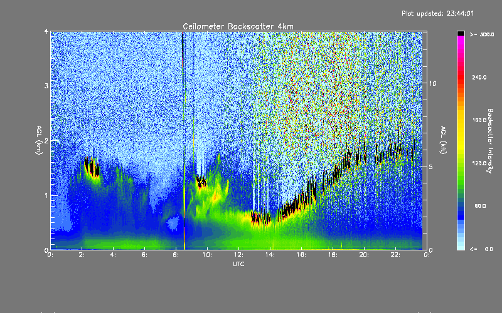The image size is (502, 313).
Task: Click the ">= 300.0" colorbar value
Action: pyautogui.click(x=482, y=34)
